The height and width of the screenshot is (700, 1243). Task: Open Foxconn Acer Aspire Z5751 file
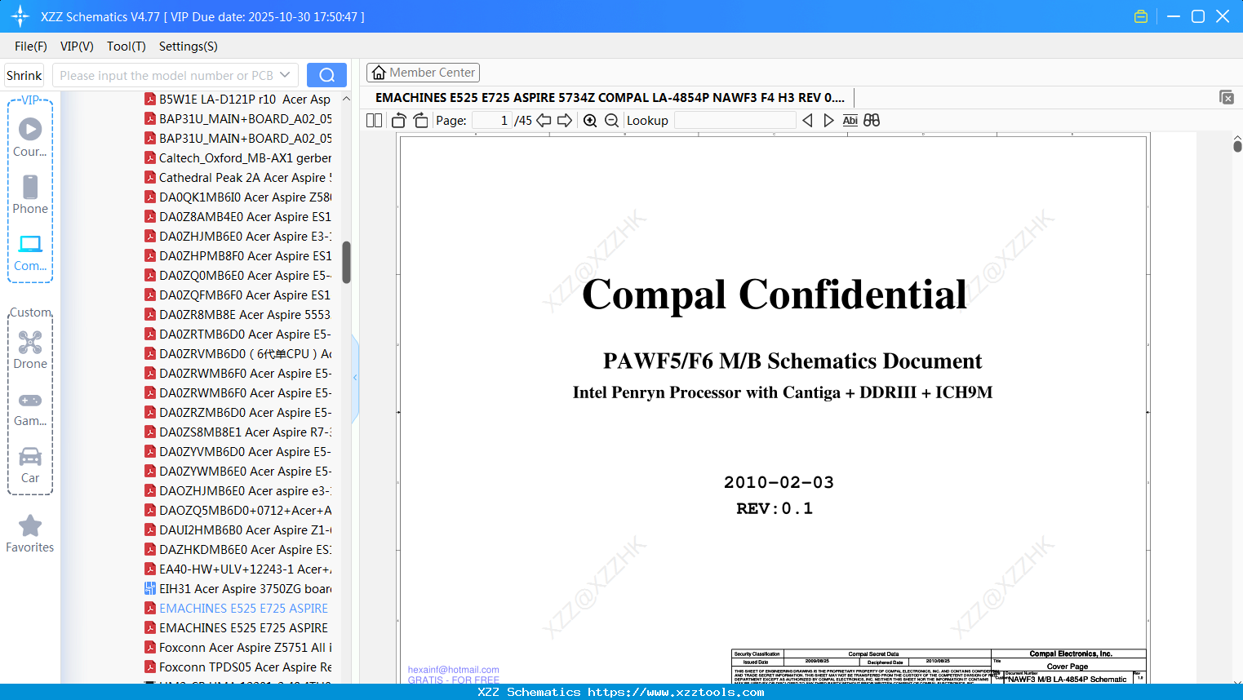238,648
